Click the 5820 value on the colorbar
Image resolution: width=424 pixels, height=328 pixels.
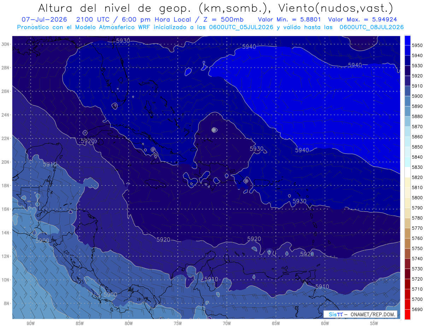click(417, 177)
